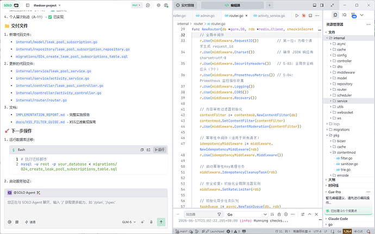Click the @ mention icon in chat

pos(10,222)
